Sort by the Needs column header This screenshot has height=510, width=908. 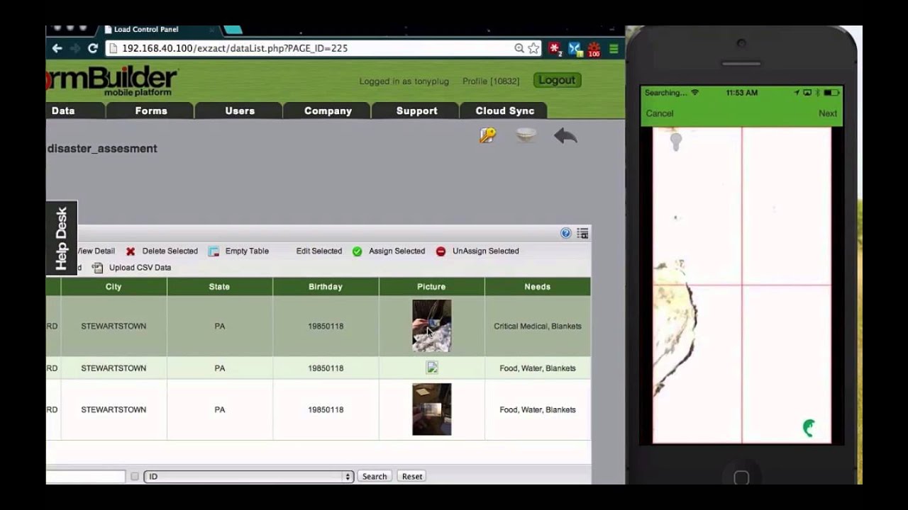click(x=538, y=287)
